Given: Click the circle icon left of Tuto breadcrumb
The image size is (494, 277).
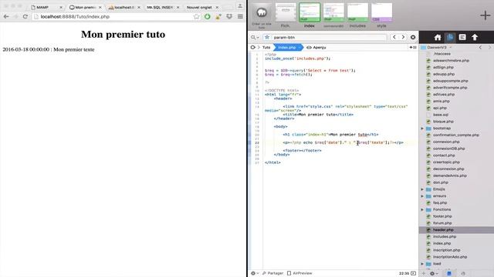Looking at the screenshot, I should pos(252,48).
